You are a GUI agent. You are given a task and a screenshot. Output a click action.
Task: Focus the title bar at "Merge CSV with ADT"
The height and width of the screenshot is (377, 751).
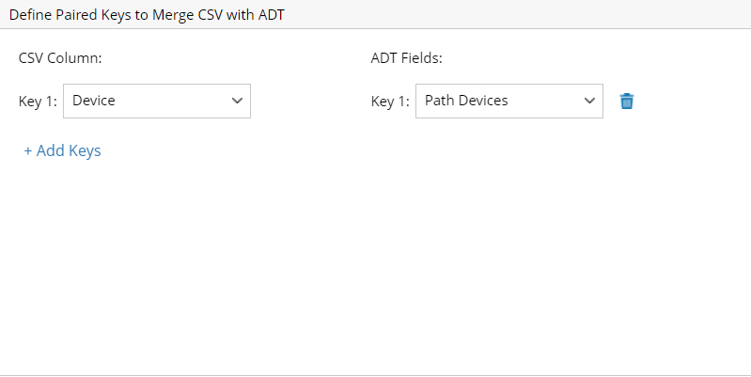tap(234, 14)
